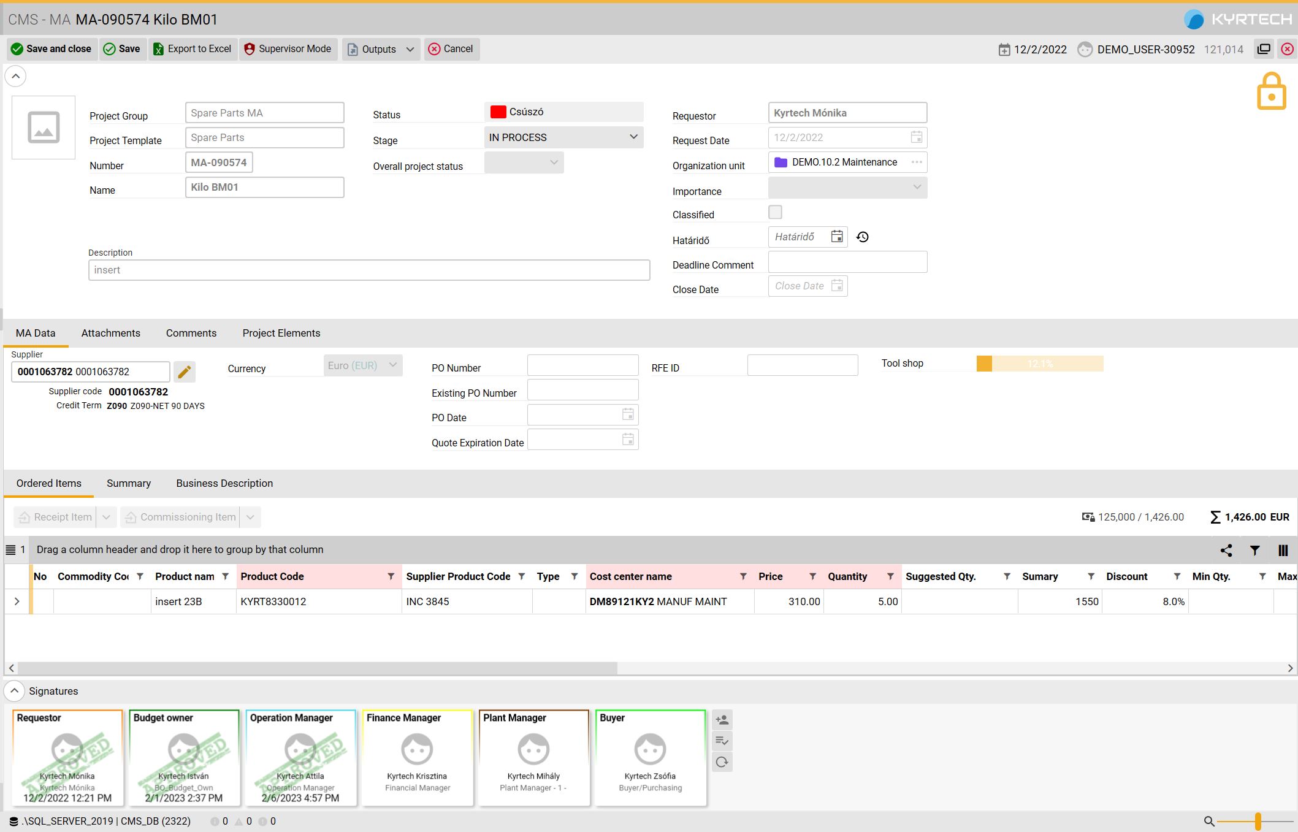The height and width of the screenshot is (832, 1298).
Task: Open the column chooser icon
Action: coord(1283,551)
